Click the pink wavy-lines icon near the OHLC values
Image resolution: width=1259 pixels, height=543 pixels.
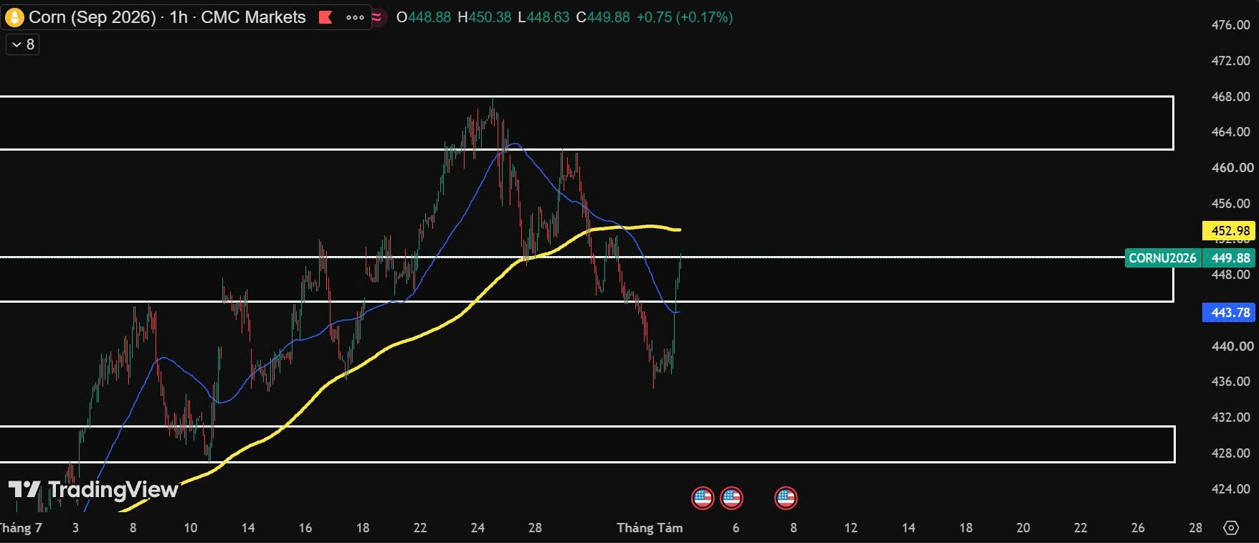point(376,17)
